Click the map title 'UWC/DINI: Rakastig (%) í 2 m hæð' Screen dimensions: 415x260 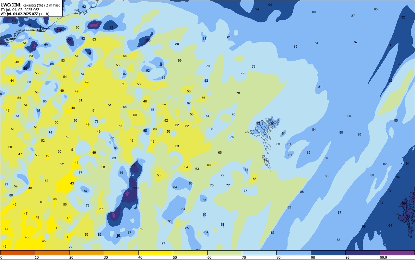31,5
